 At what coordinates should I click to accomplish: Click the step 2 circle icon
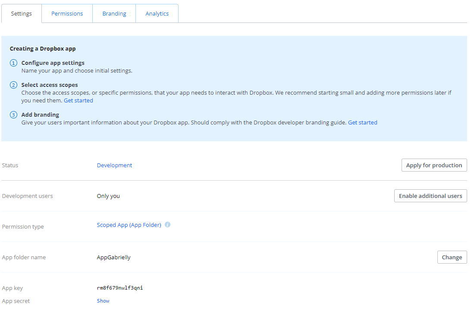pos(14,85)
